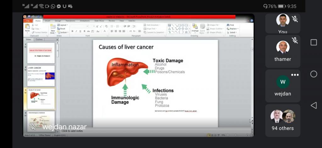
Task: Toggle Bold formatting in Font group
Action: coord(72,31)
